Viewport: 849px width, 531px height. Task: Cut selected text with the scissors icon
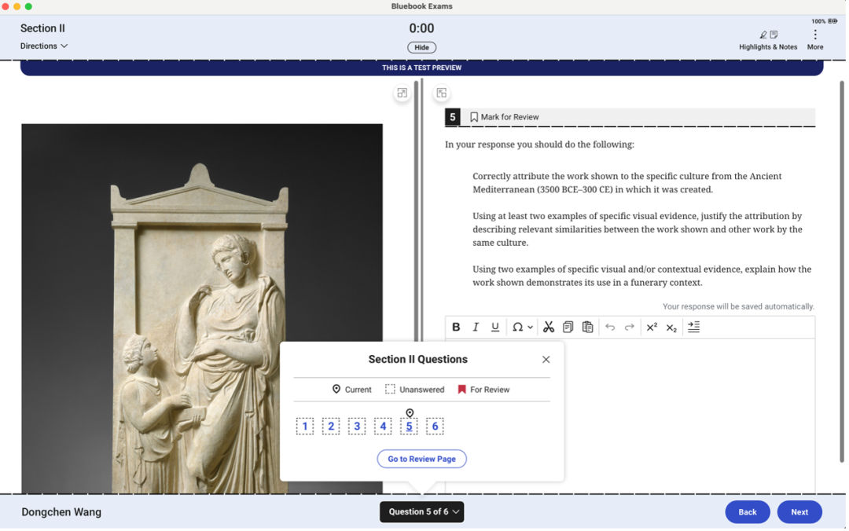tap(549, 327)
